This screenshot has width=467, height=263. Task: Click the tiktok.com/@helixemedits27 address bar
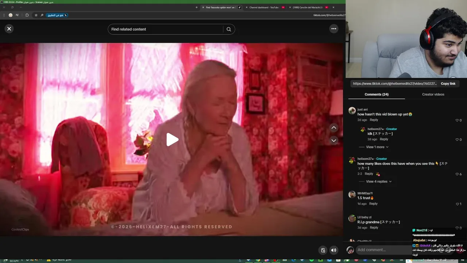click(329, 15)
